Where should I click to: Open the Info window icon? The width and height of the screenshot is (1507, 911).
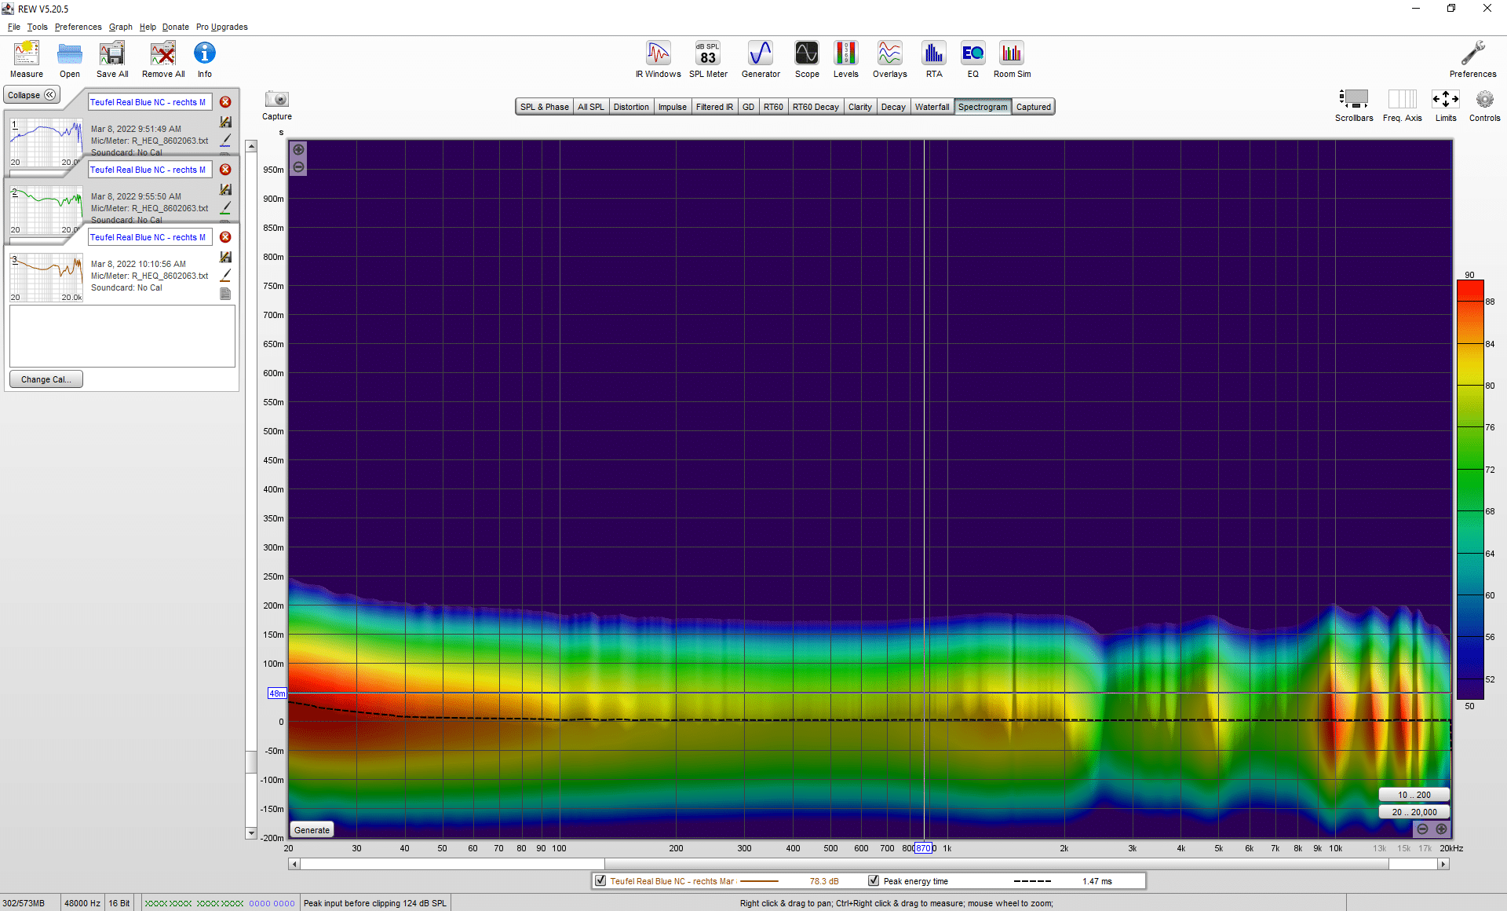point(205,60)
